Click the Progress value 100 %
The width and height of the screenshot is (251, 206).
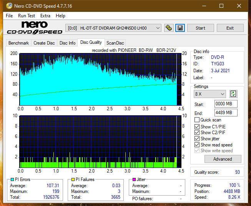tap(235, 185)
